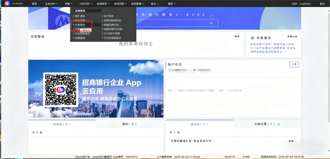This screenshot has width=330, height=159.
Task: Click the QR code on the App banner
Action: coord(61,90)
